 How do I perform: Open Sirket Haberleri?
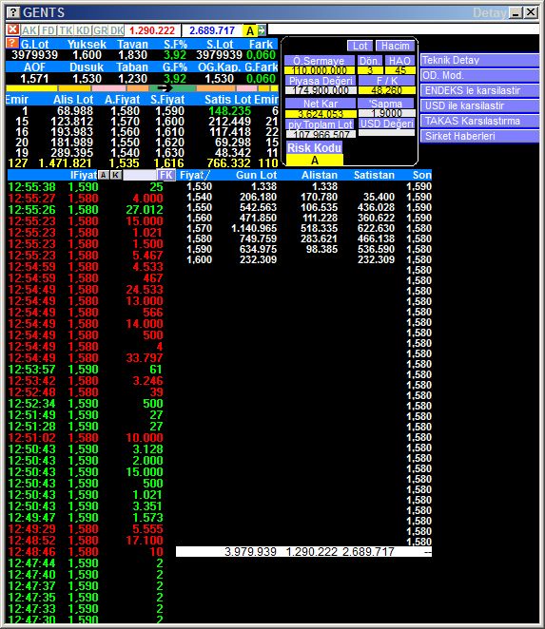click(x=479, y=136)
